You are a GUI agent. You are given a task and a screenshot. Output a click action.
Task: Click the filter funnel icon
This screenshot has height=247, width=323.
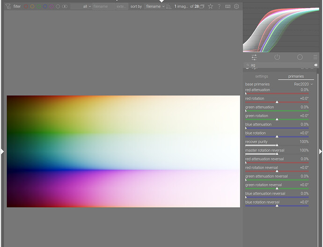[8, 7]
